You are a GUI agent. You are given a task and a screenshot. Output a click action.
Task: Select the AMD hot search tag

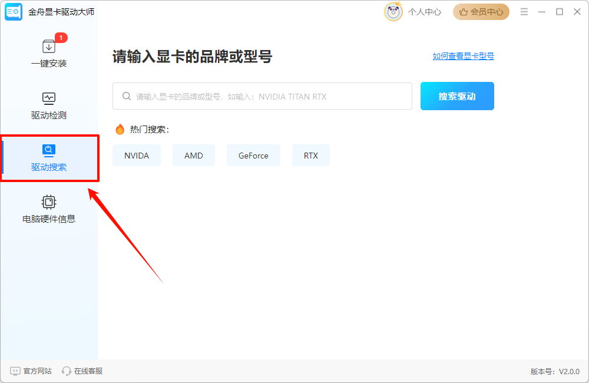point(194,155)
